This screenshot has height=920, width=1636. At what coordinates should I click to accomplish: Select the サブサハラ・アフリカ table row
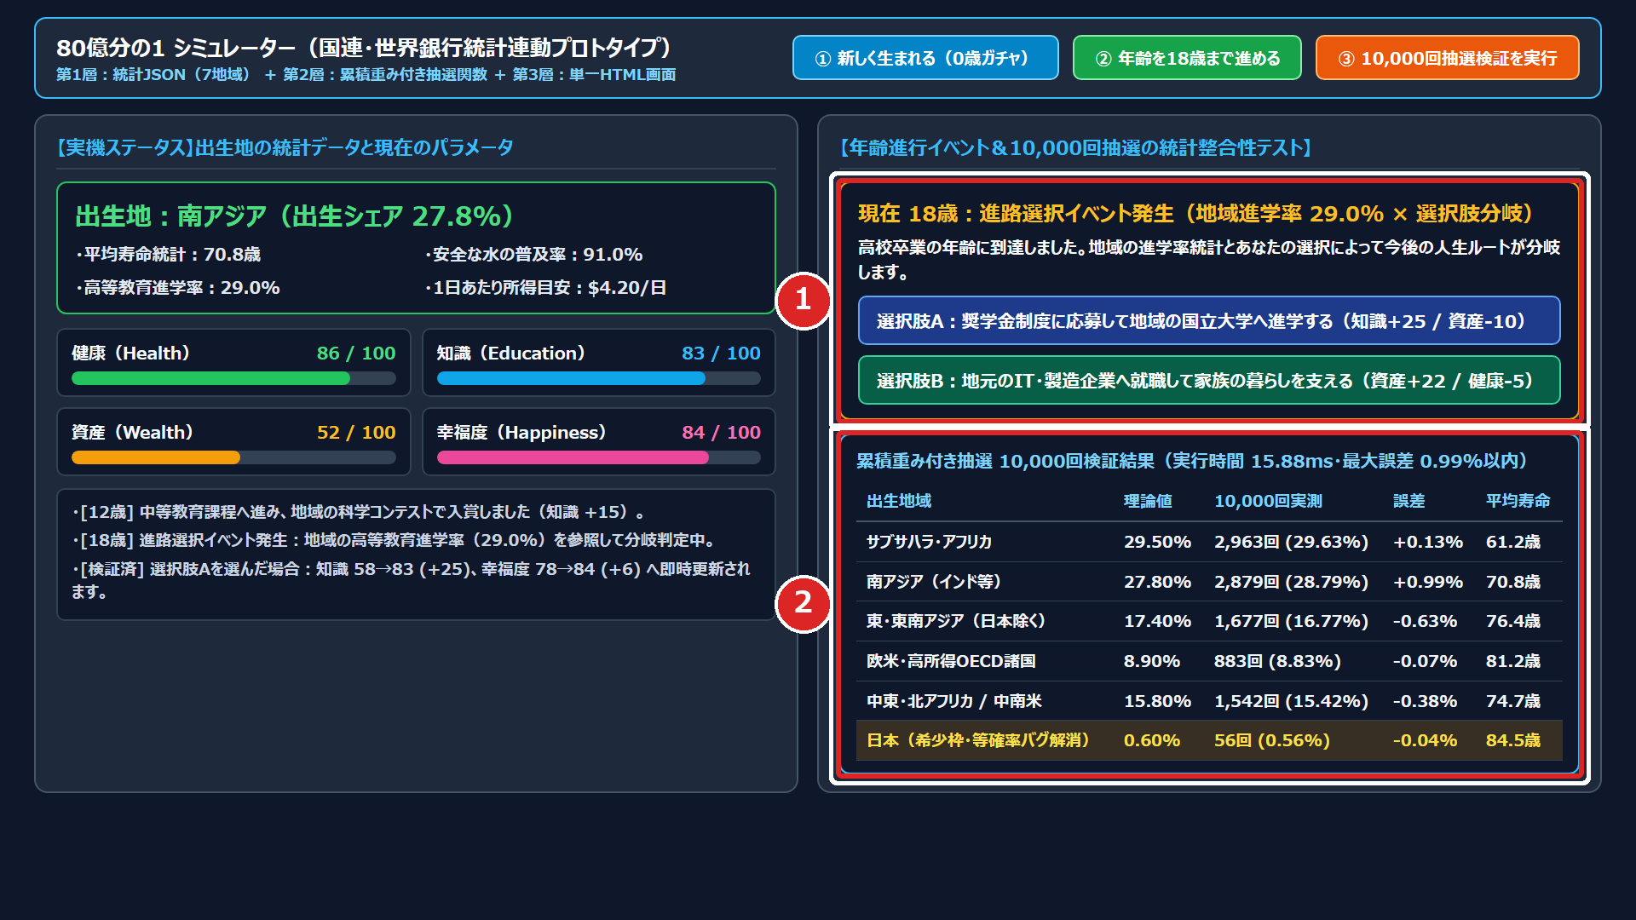click(x=1209, y=542)
